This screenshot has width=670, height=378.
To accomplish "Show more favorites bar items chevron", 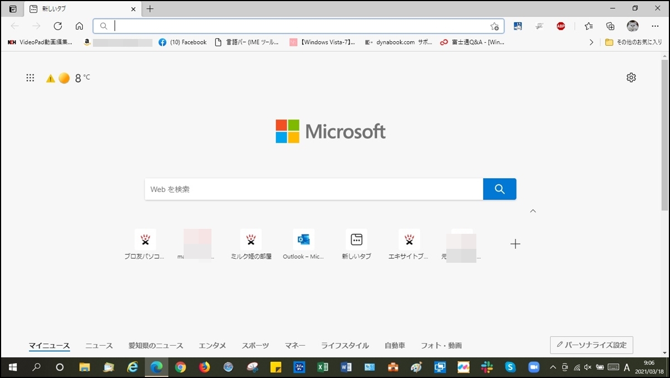I will coord(591,42).
